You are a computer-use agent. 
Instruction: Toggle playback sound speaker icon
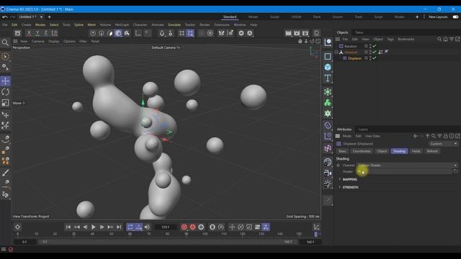point(147,227)
